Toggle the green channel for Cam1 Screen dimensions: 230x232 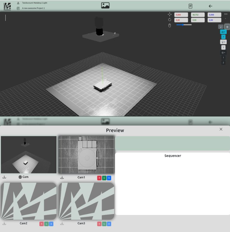(104, 178)
